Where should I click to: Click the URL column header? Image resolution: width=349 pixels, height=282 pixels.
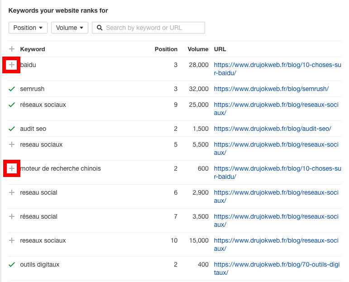(x=220, y=49)
